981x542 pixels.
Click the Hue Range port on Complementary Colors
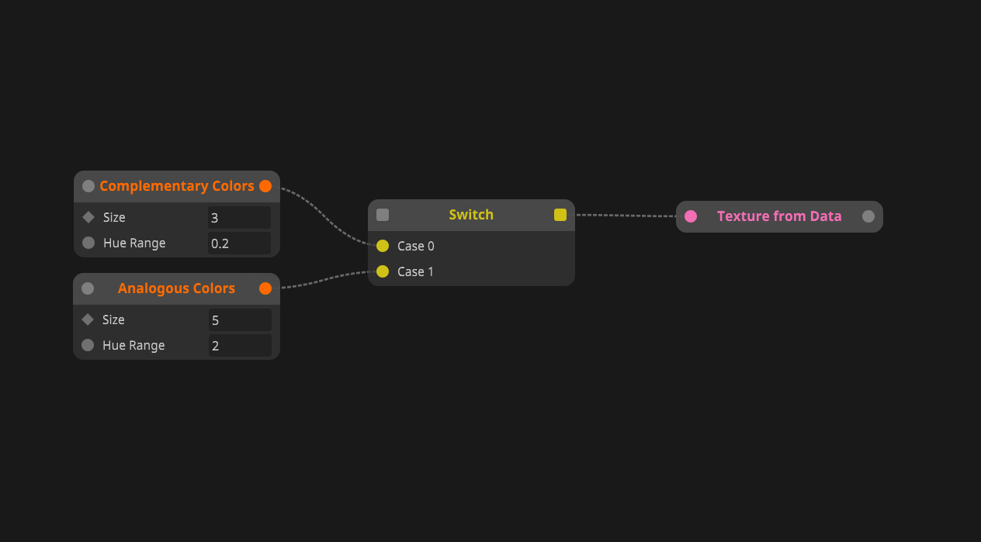click(x=88, y=243)
